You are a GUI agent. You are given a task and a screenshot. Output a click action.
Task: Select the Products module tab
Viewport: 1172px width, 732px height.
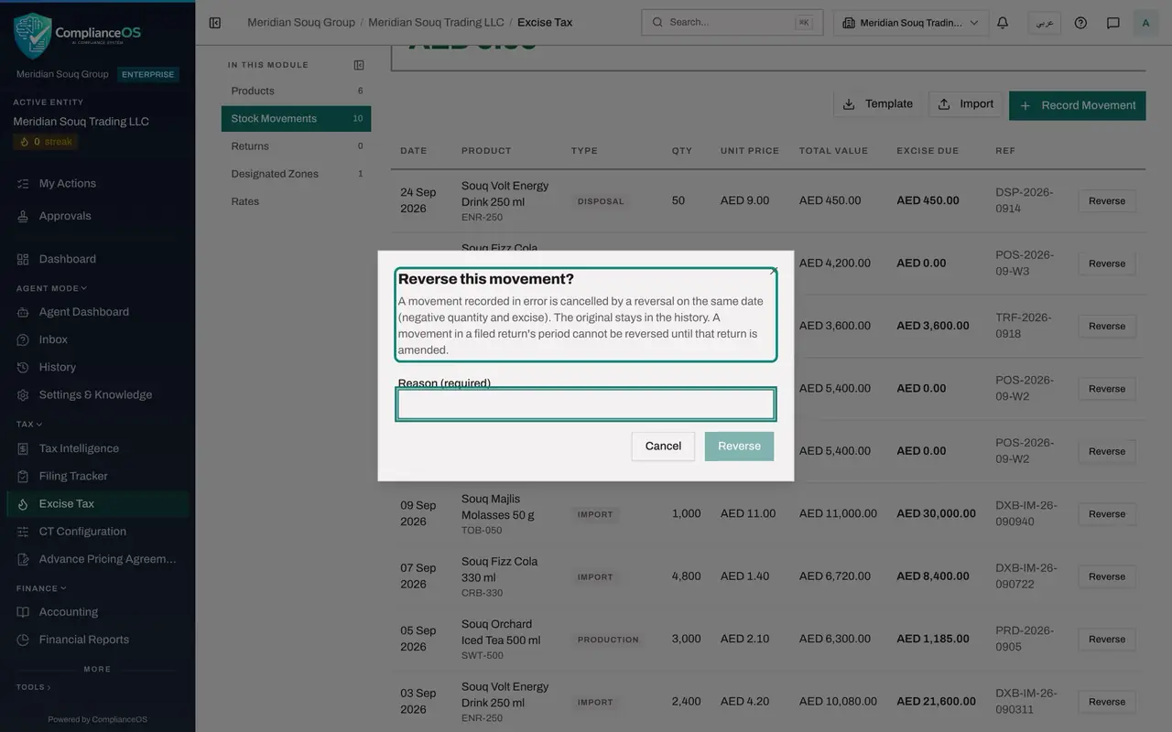click(x=296, y=91)
